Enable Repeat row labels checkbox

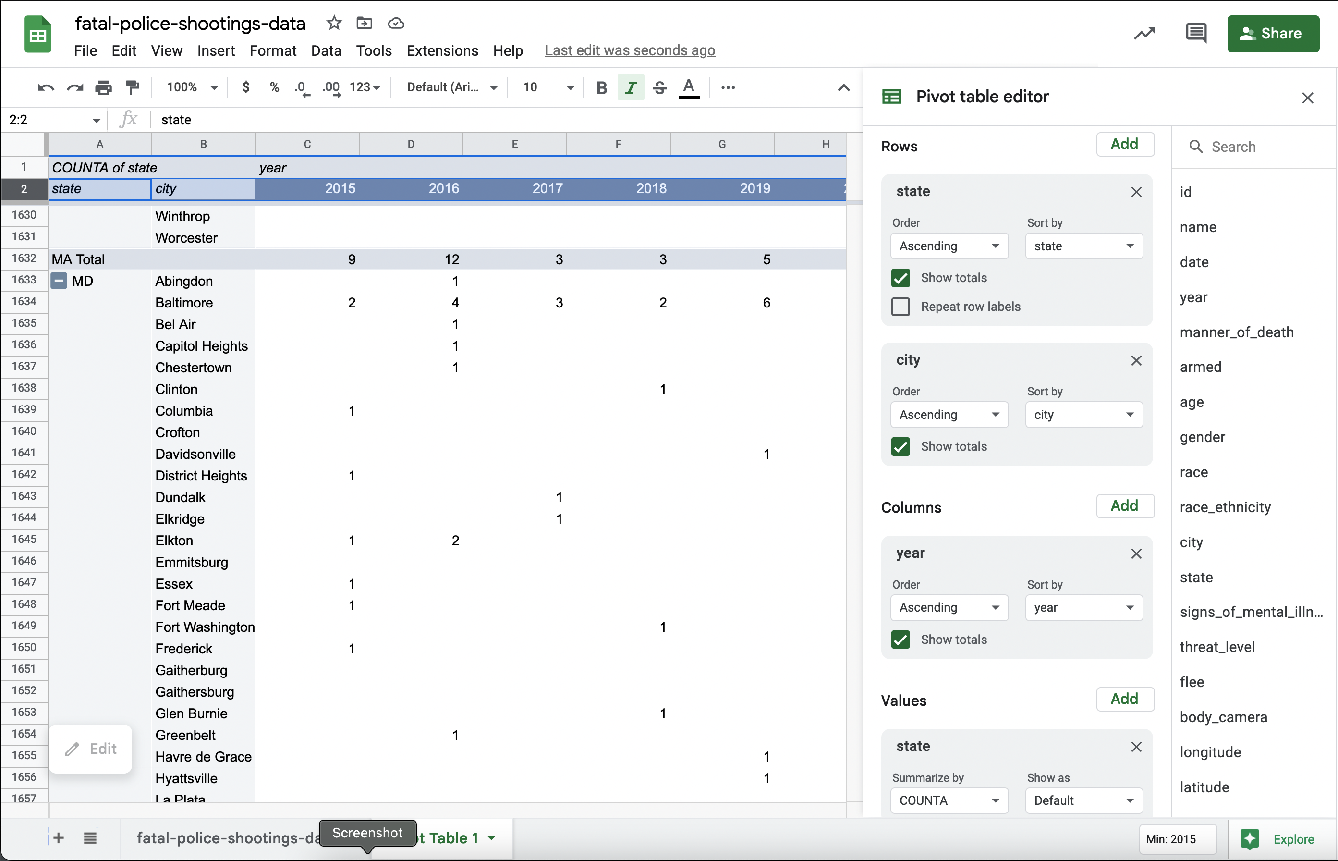(900, 307)
